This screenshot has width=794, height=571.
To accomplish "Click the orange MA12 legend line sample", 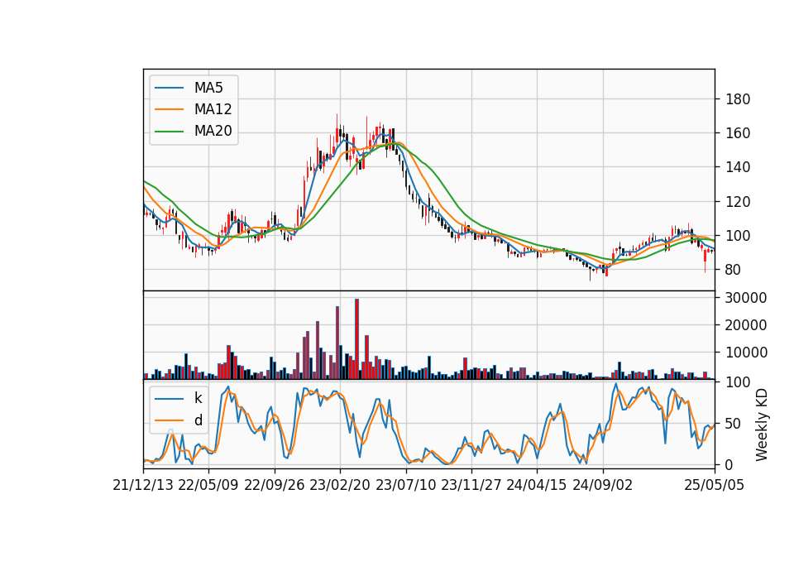I will pos(169,109).
